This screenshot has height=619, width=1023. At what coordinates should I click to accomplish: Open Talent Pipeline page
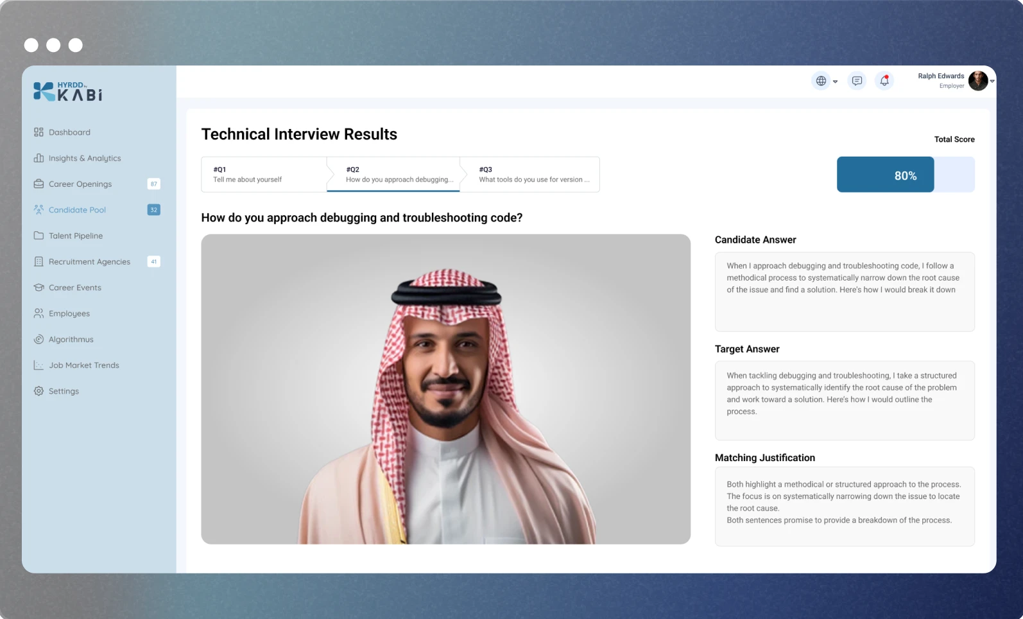coord(76,236)
